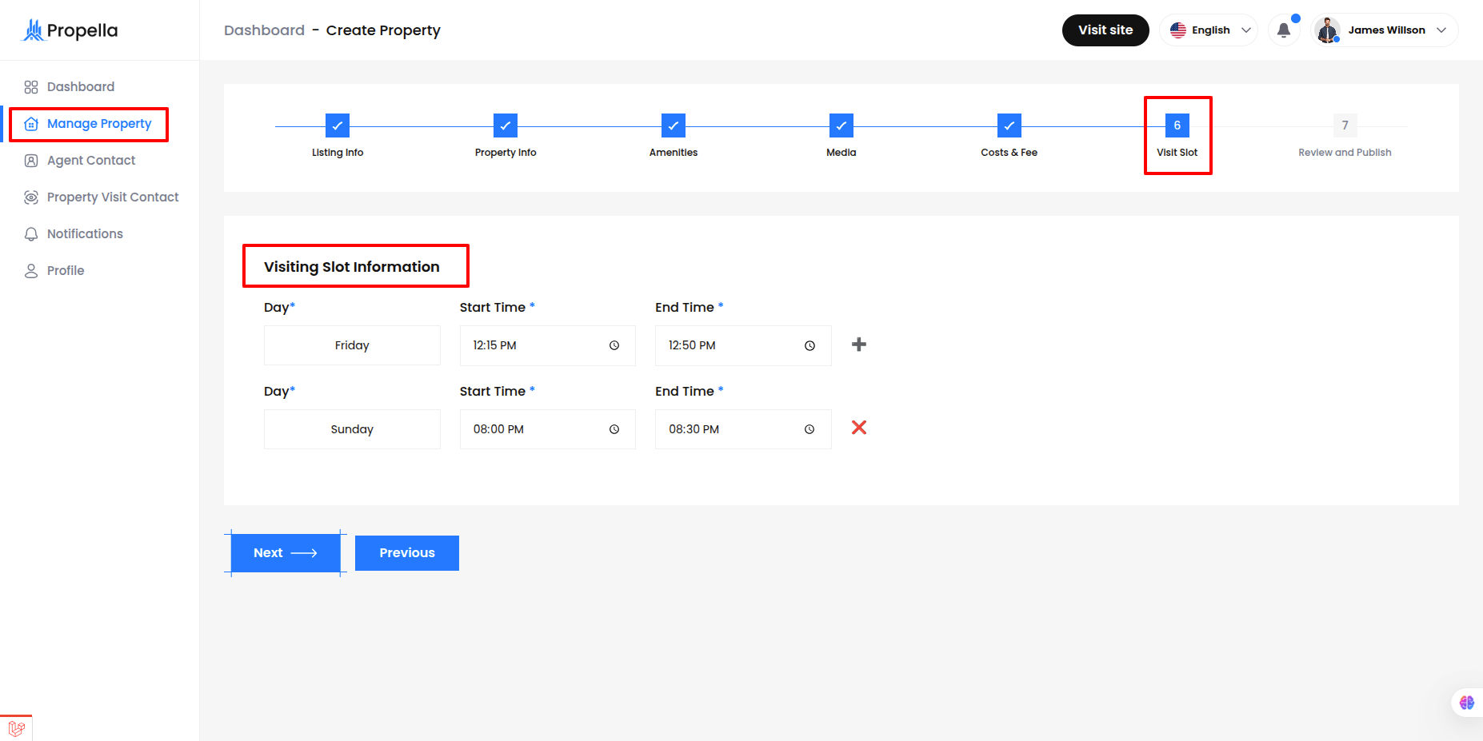Click the Costs & Fee step label
The width and height of the screenshot is (1483, 741).
1009,153
